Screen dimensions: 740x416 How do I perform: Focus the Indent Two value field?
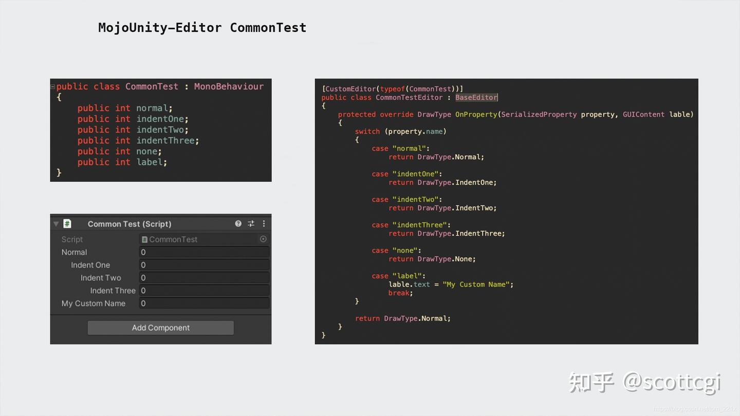coord(204,278)
